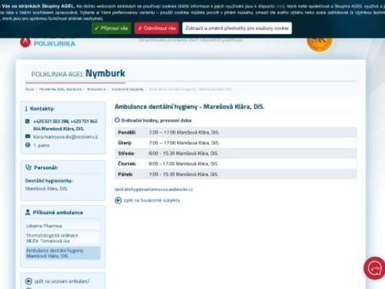Click the Dentální hygienistky label
385x289 pixels.
49,181
